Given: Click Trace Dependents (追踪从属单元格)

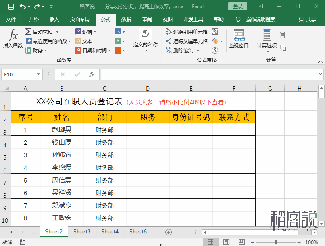Looking at the screenshot, I should pos(186,41).
